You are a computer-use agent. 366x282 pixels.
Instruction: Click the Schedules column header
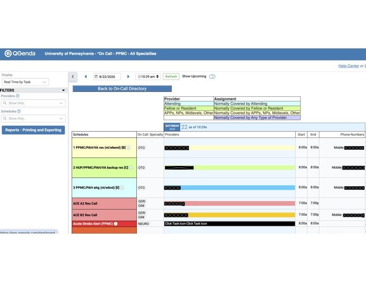click(104, 135)
